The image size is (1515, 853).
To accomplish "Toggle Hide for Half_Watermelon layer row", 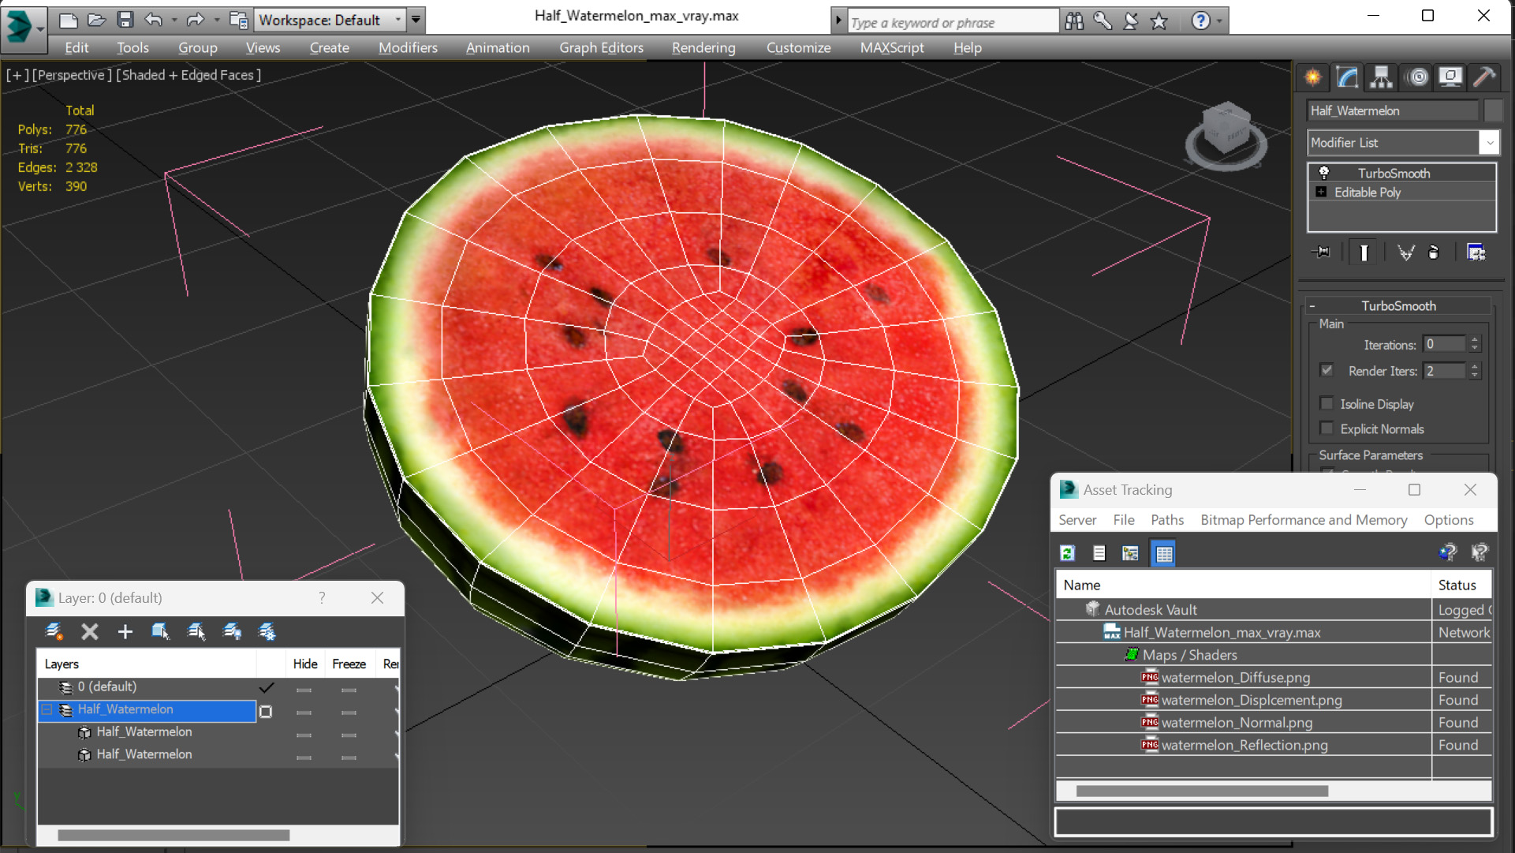I will [304, 712].
